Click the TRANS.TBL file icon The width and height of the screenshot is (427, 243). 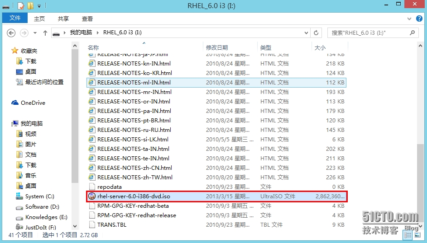tap(92, 225)
